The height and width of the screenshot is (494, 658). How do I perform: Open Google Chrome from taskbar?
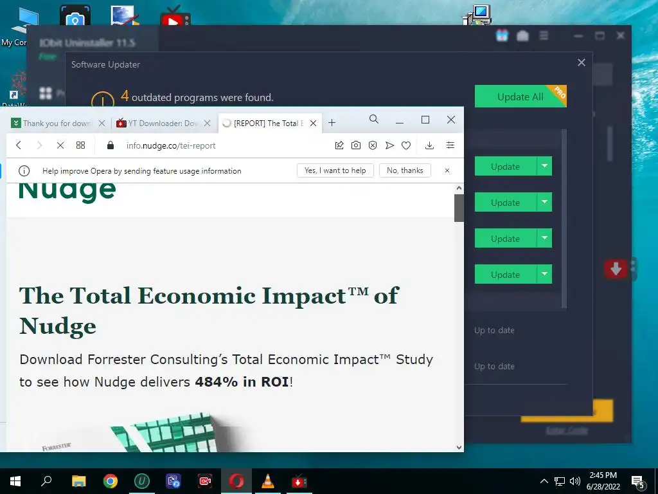111,481
